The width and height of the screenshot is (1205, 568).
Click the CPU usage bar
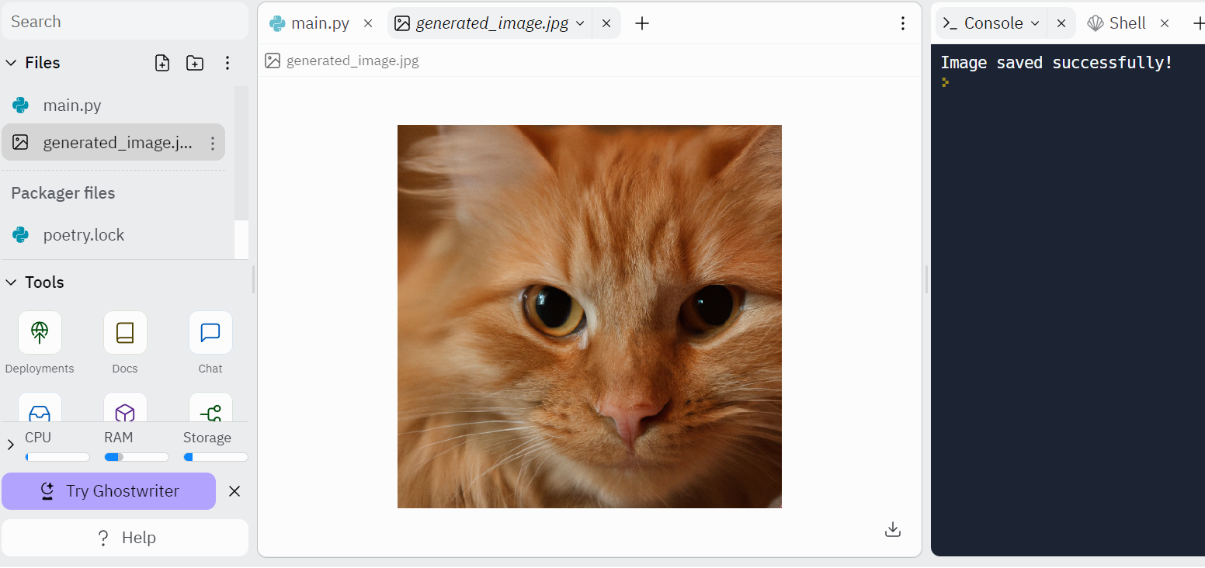(57, 457)
